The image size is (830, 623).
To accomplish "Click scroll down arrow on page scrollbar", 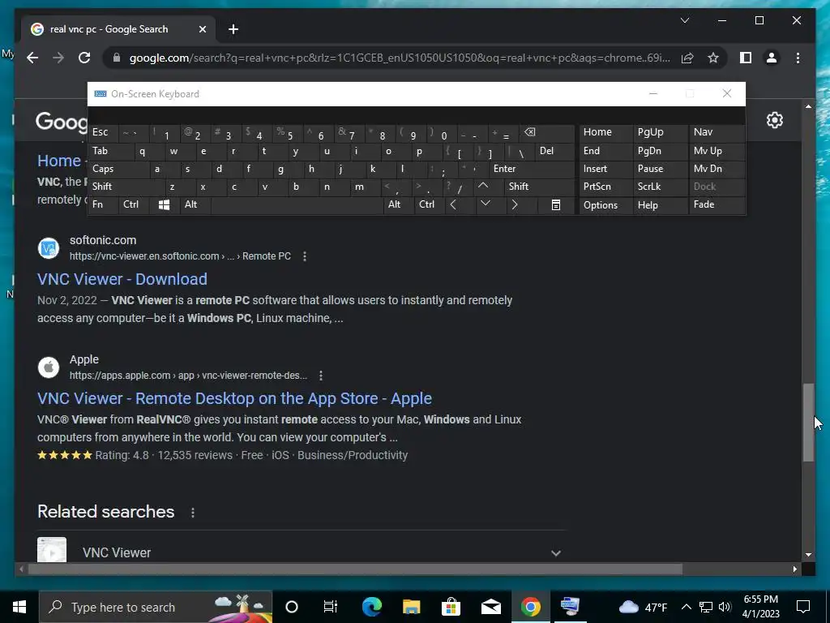I will click(808, 555).
